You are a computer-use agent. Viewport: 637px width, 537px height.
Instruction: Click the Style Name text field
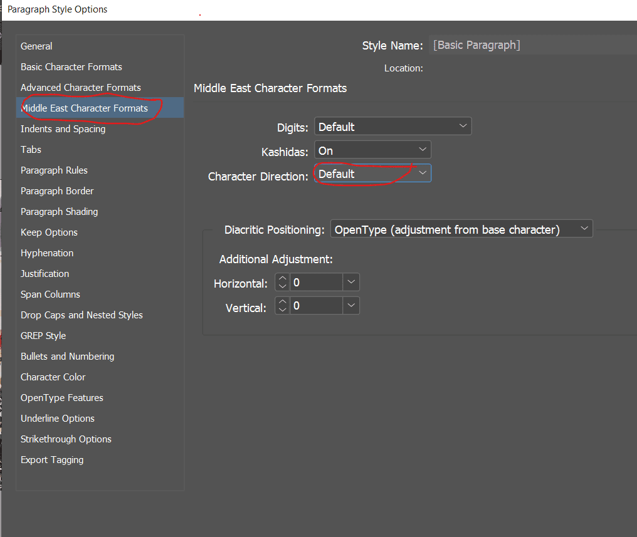533,45
